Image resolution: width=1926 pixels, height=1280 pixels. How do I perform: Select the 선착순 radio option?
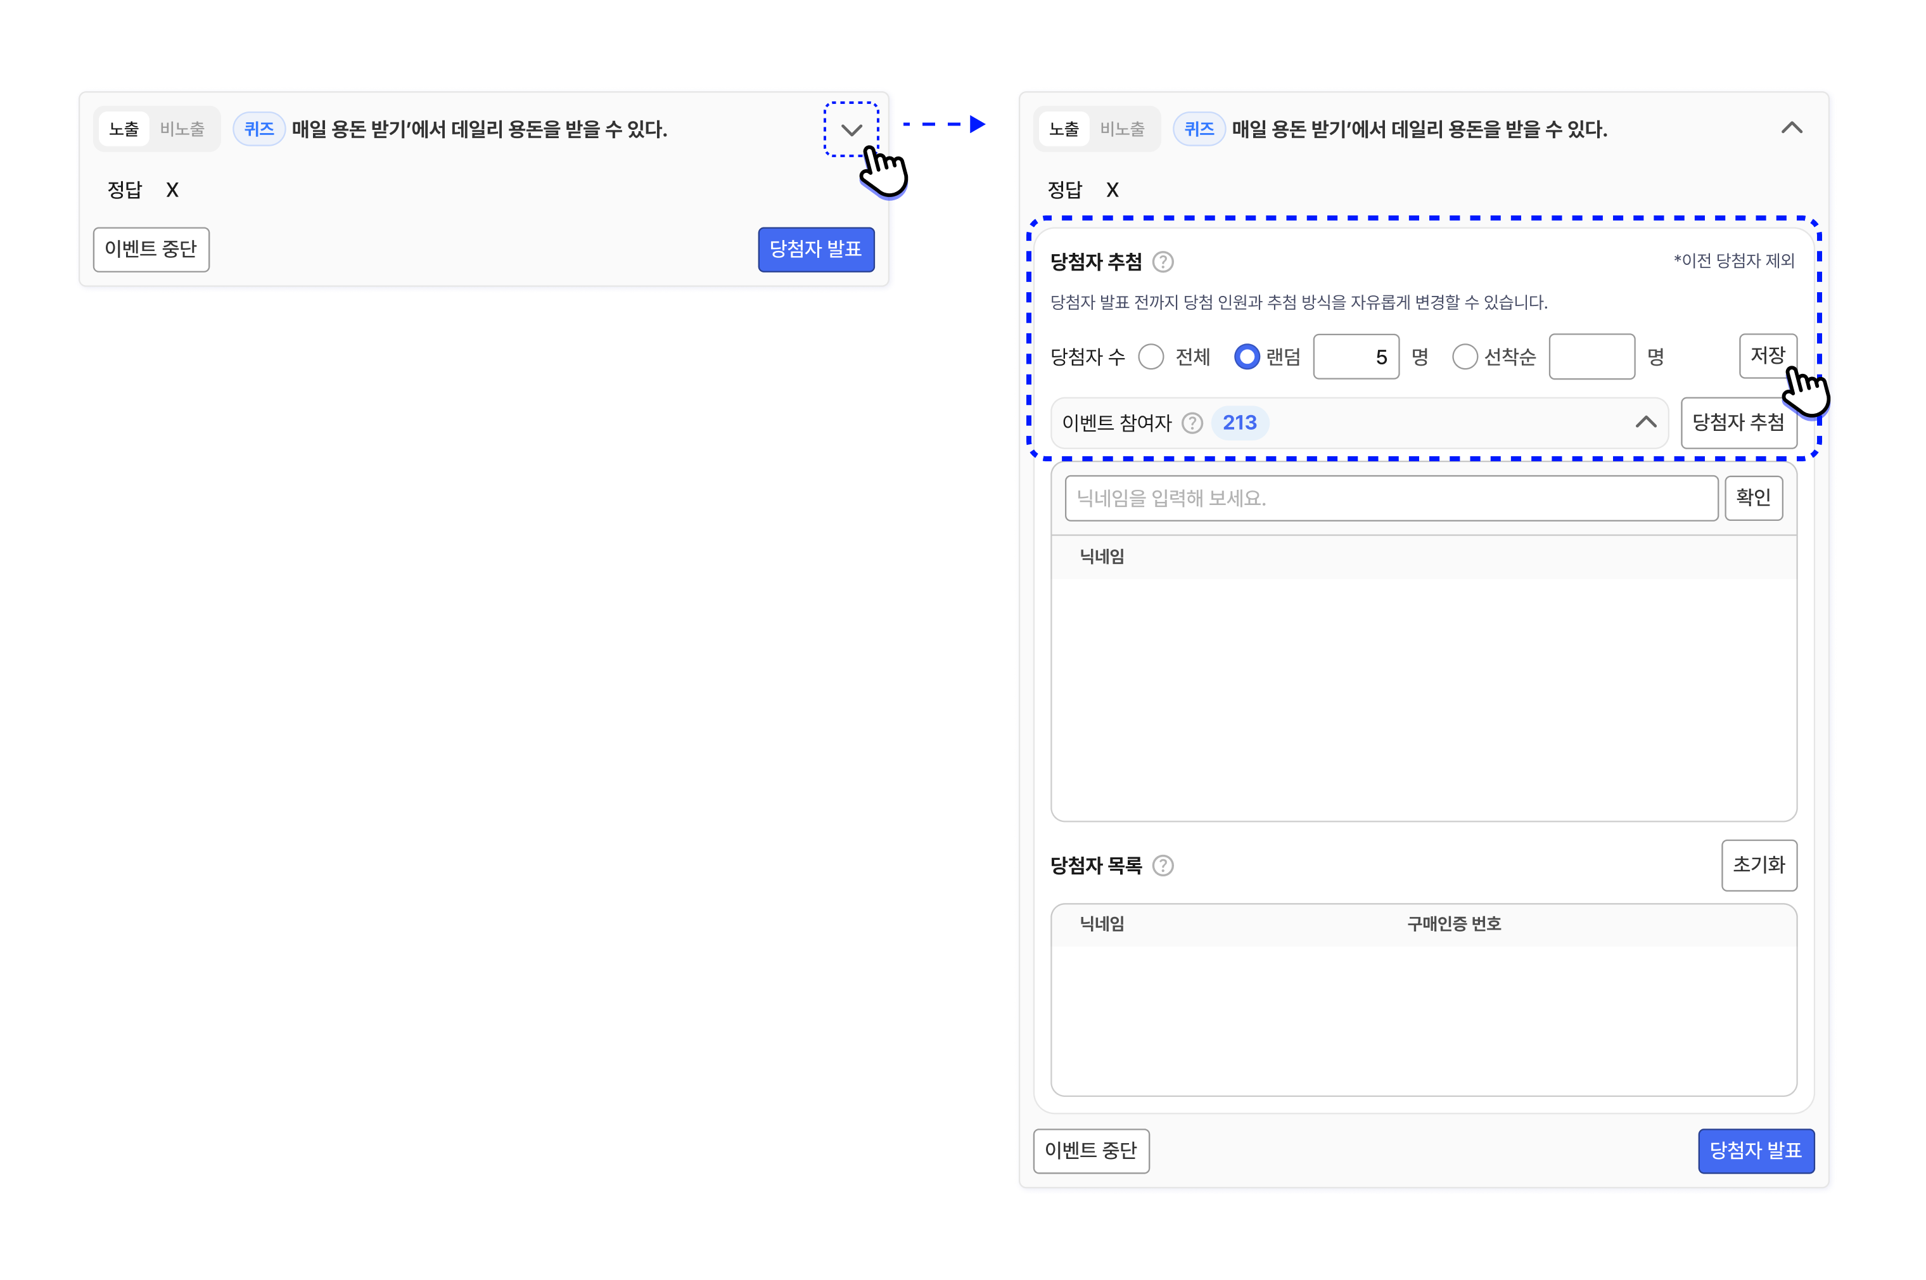click(1464, 357)
